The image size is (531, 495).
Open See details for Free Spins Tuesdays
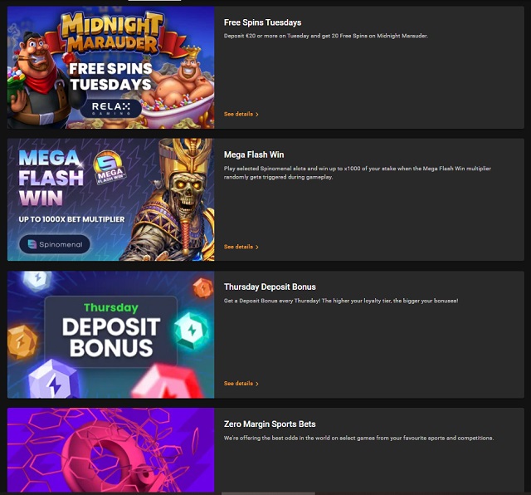[241, 114]
